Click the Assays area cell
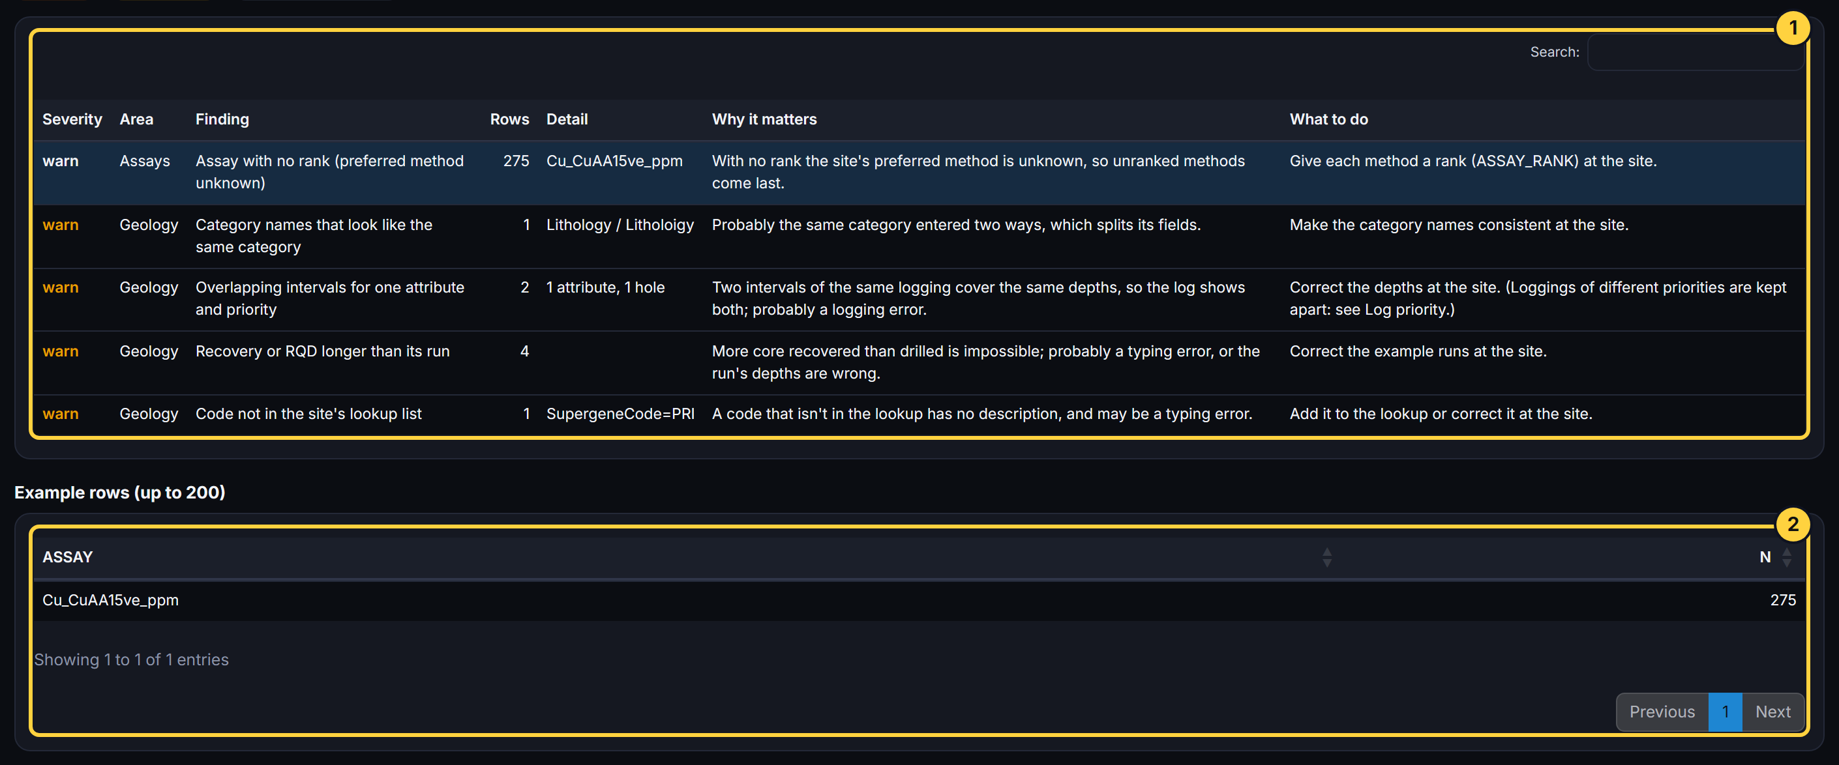1839x765 pixels. [145, 162]
